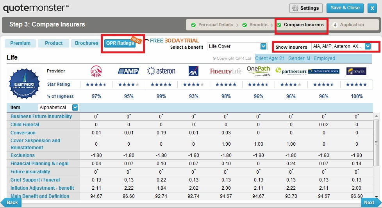This screenshot has height=208, width=382.
Task: Open the Brochures tab
Action: 87,43
